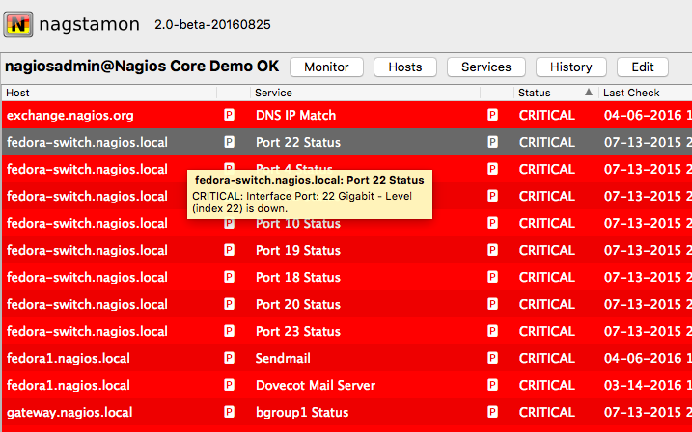Click the passive-check icon after Sendmail service
Screen dimensions: 692x432
click(492, 358)
